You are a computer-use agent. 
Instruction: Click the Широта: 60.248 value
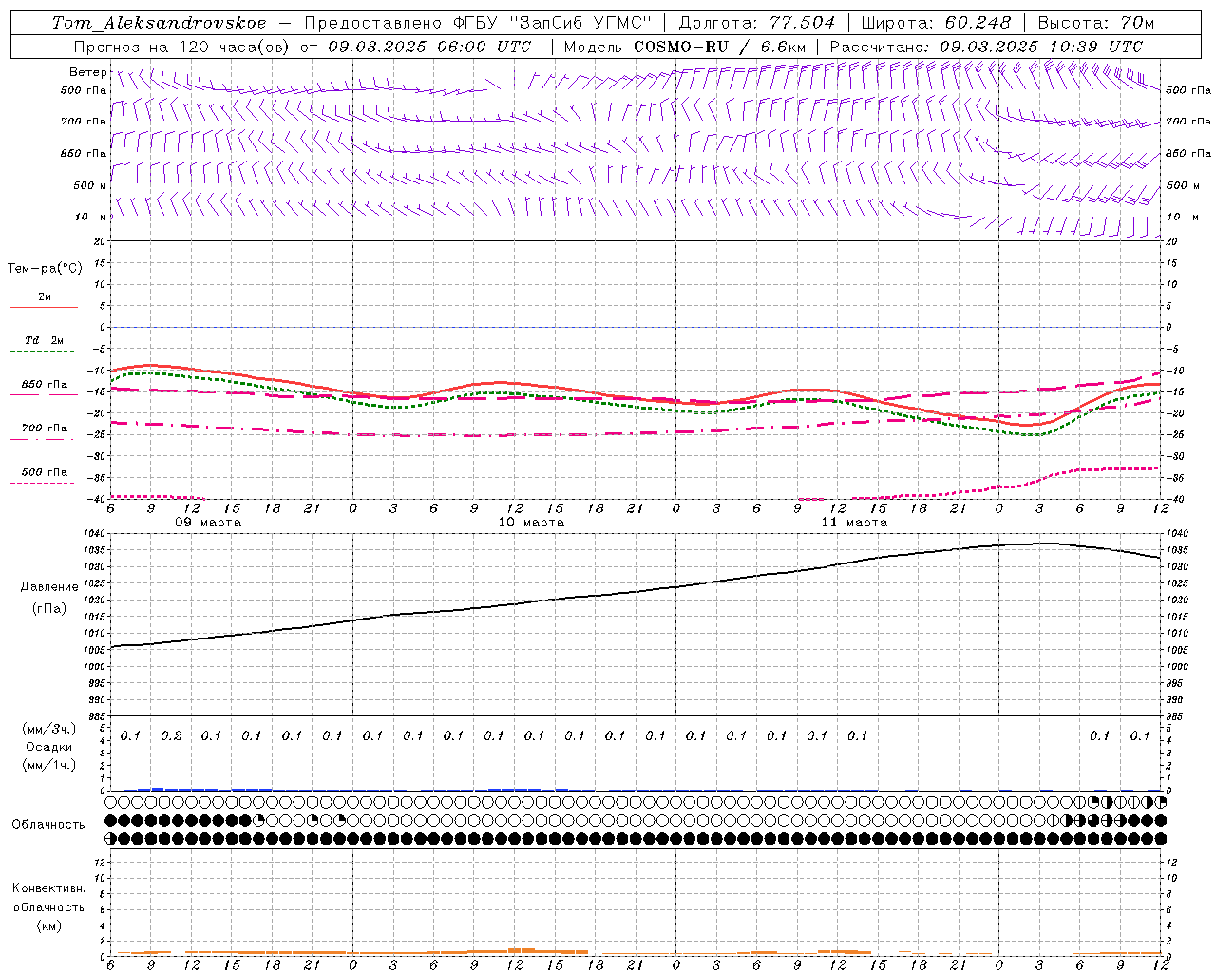point(936,23)
